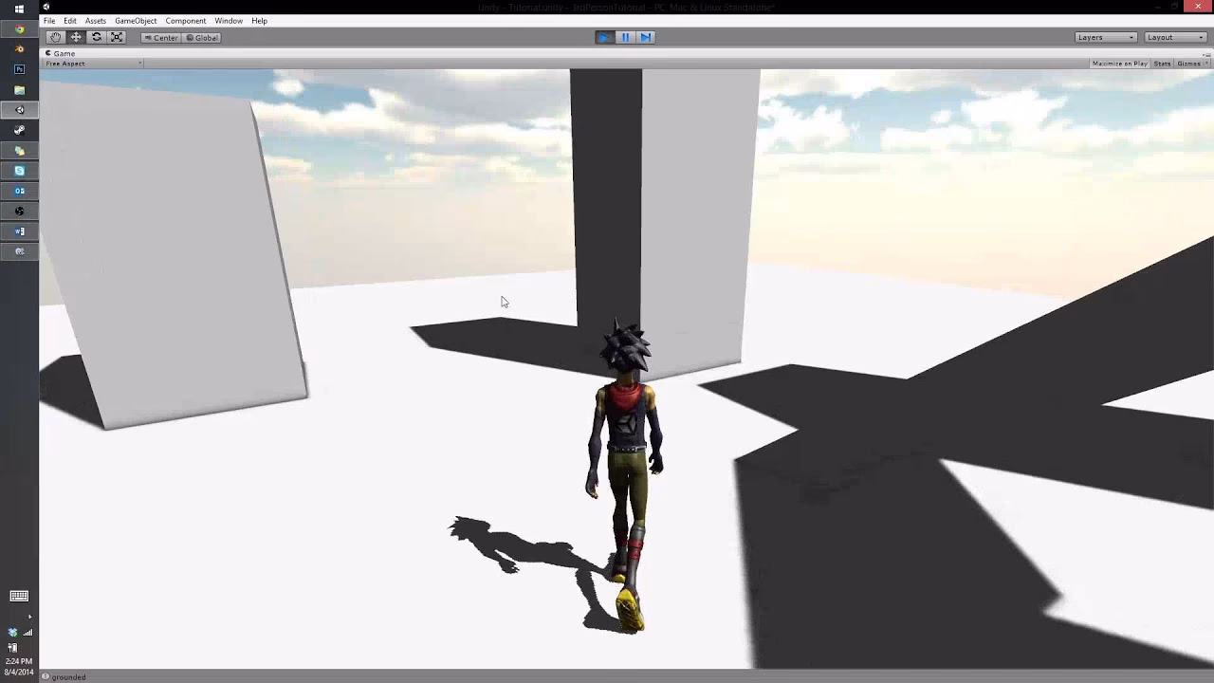Switch to OBS in taskbar

[x=19, y=212]
